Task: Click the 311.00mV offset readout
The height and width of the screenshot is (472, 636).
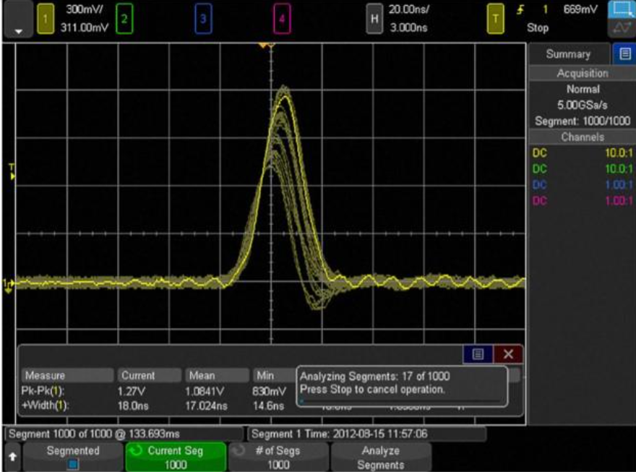Action: (85, 27)
